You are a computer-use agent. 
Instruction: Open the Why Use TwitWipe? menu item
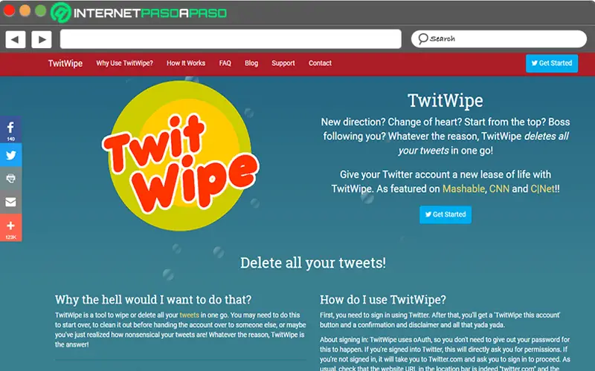(x=124, y=63)
